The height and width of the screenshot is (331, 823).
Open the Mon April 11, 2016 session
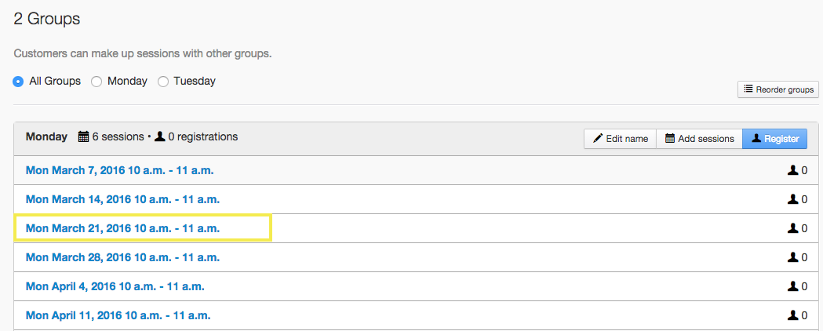[118, 315]
